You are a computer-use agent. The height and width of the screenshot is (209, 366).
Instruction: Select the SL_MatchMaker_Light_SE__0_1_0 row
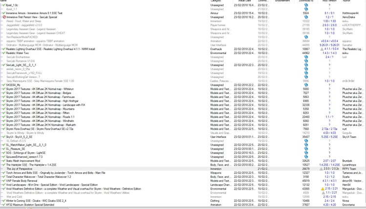pos(26,145)
